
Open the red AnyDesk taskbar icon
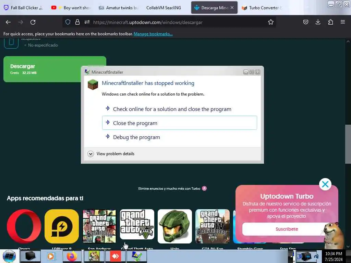point(115,256)
